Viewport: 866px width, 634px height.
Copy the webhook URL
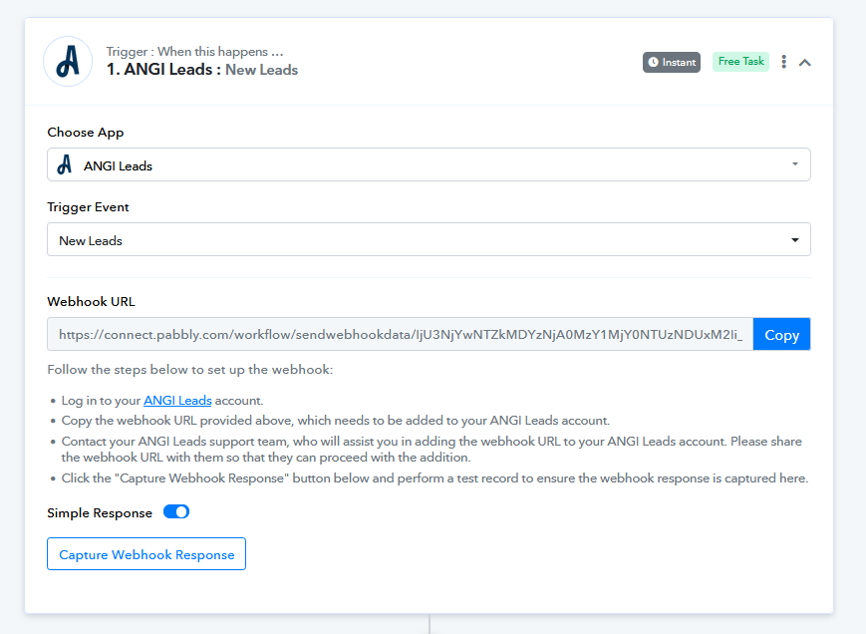(x=781, y=334)
